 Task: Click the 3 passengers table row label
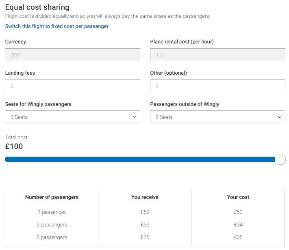(x=52, y=237)
